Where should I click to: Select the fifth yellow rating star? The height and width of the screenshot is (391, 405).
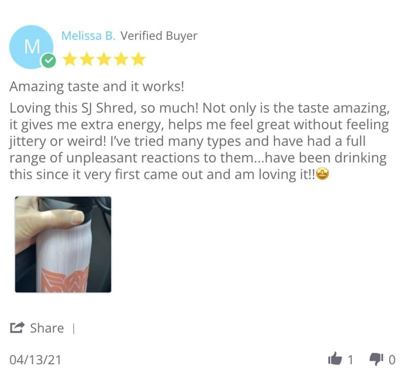coord(138,59)
